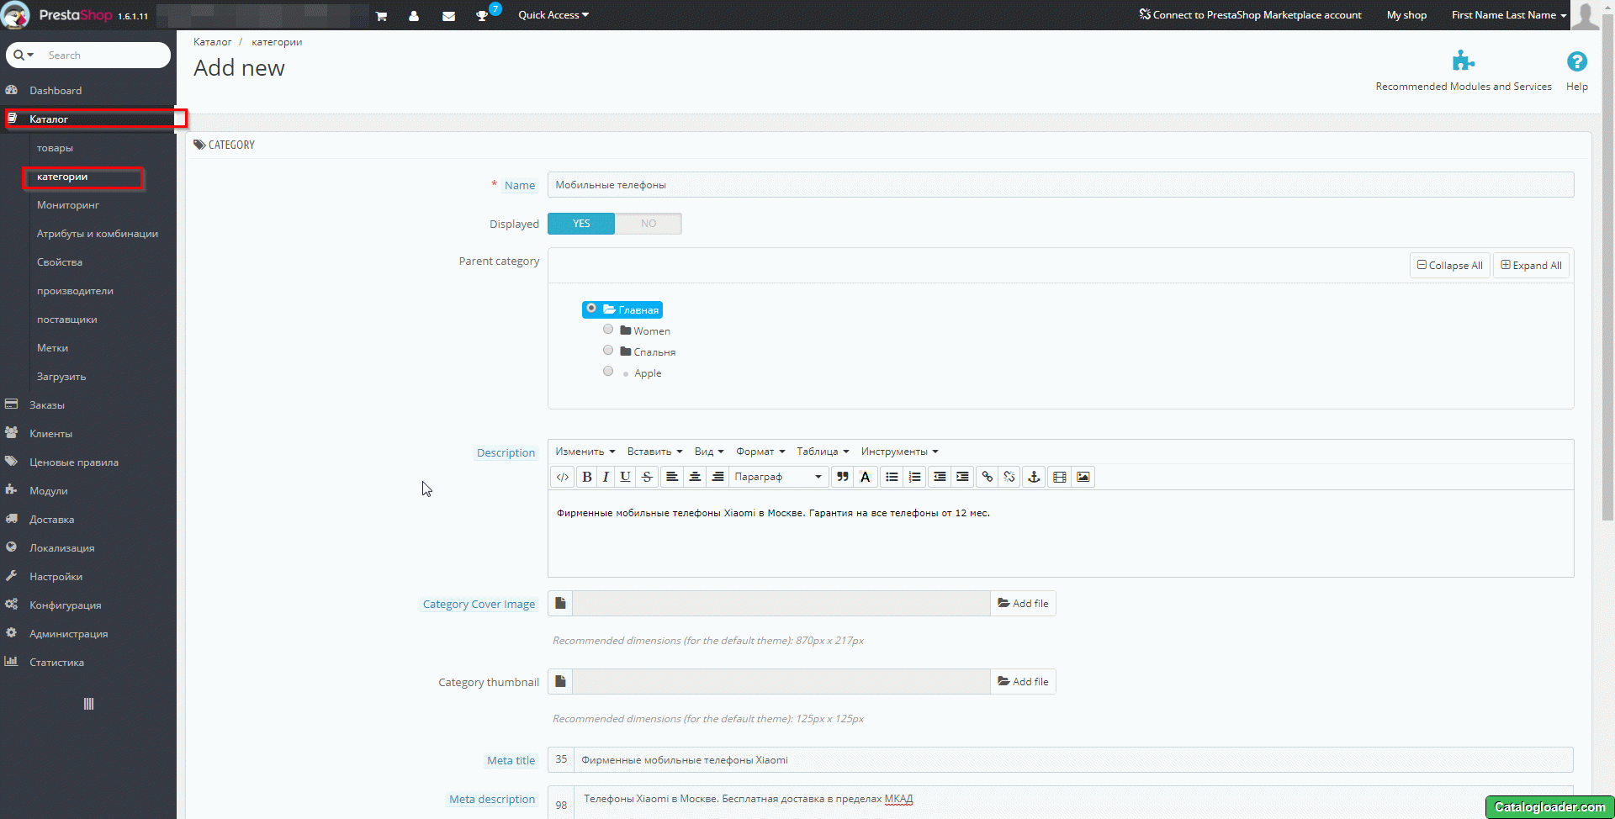Click the Каталог breadcrumb link
Viewport: 1615px width, 819px height.
click(212, 42)
